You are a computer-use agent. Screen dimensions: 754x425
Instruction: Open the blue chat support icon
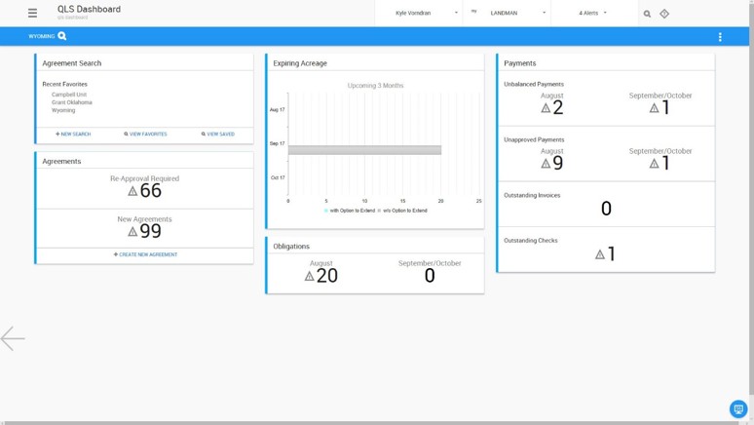point(738,409)
